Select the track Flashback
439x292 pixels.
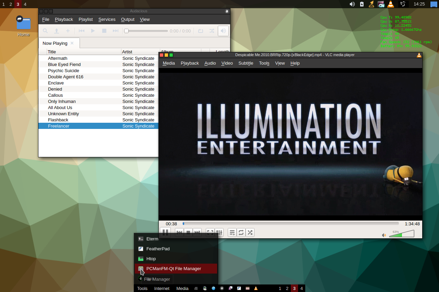[98, 120]
